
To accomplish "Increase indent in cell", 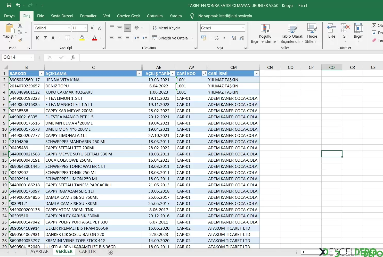I will coord(145,38).
